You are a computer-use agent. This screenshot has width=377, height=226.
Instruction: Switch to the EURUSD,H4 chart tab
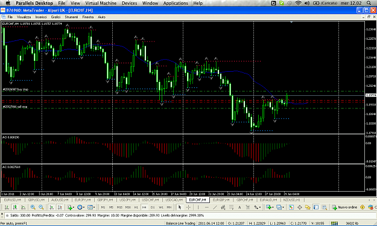[13, 200]
